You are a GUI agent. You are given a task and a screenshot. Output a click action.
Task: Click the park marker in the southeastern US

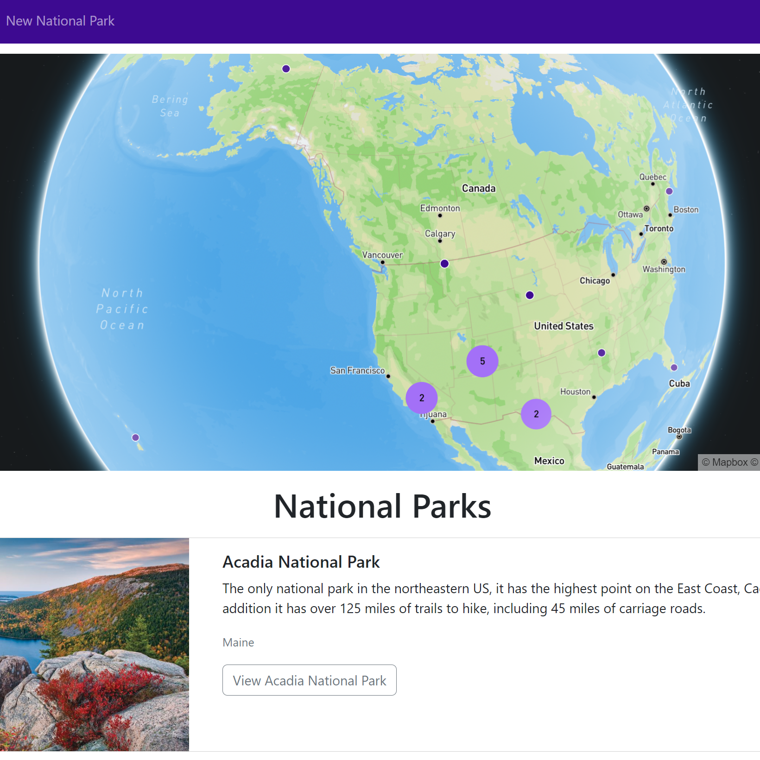(x=602, y=353)
